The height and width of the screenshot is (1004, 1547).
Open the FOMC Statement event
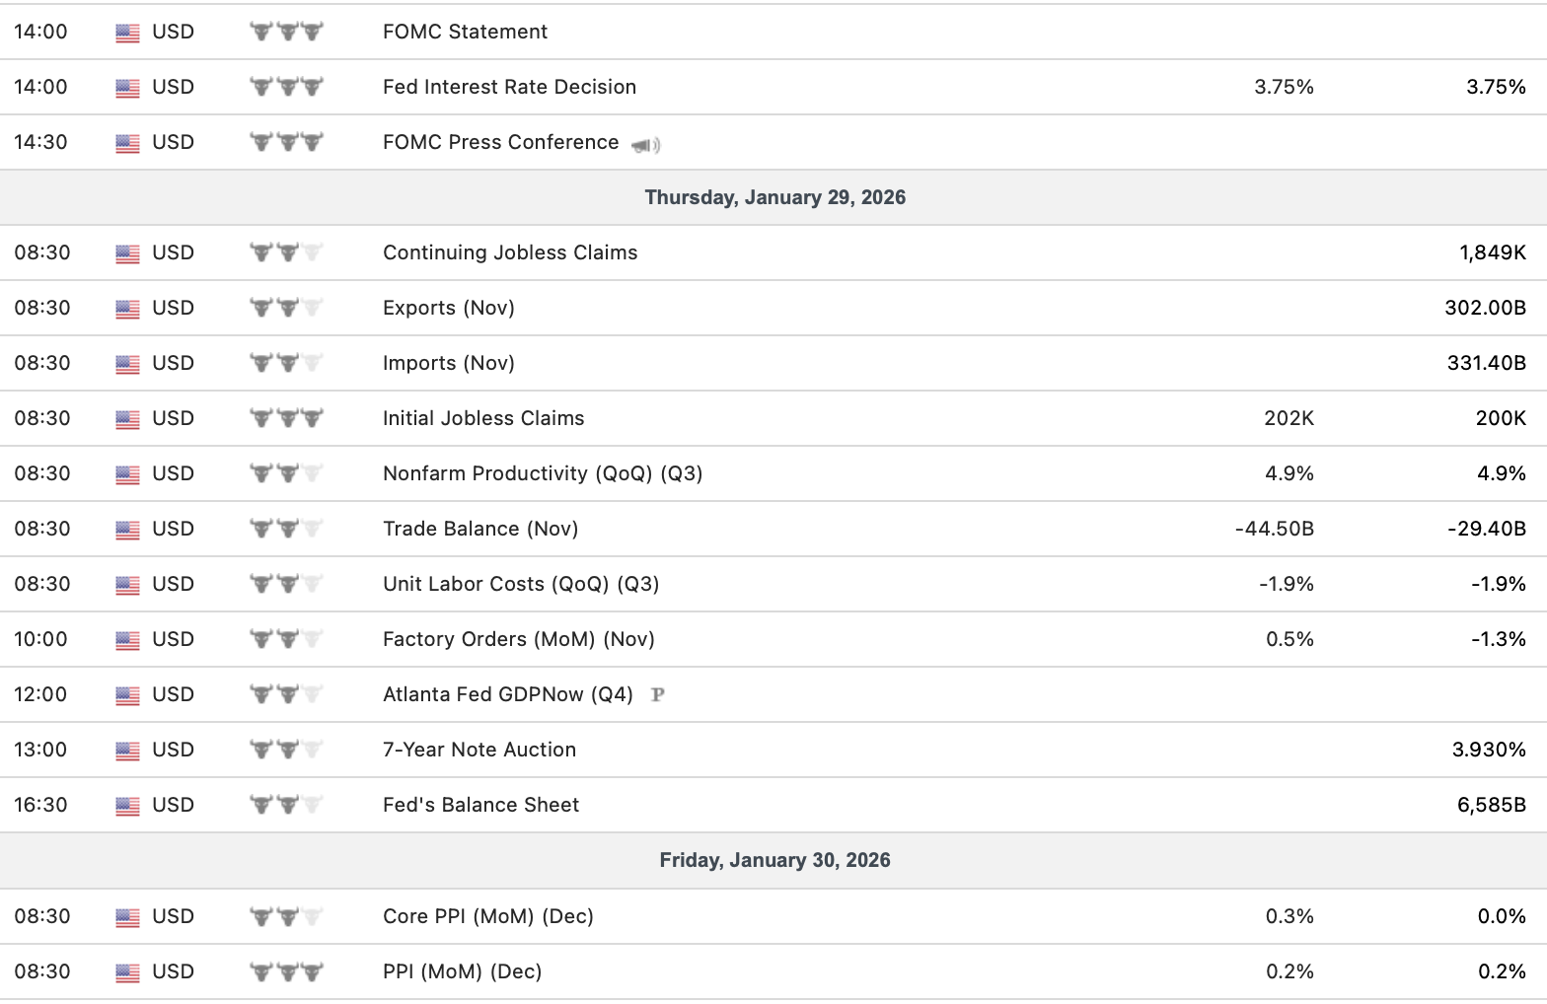click(x=465, y=32)
